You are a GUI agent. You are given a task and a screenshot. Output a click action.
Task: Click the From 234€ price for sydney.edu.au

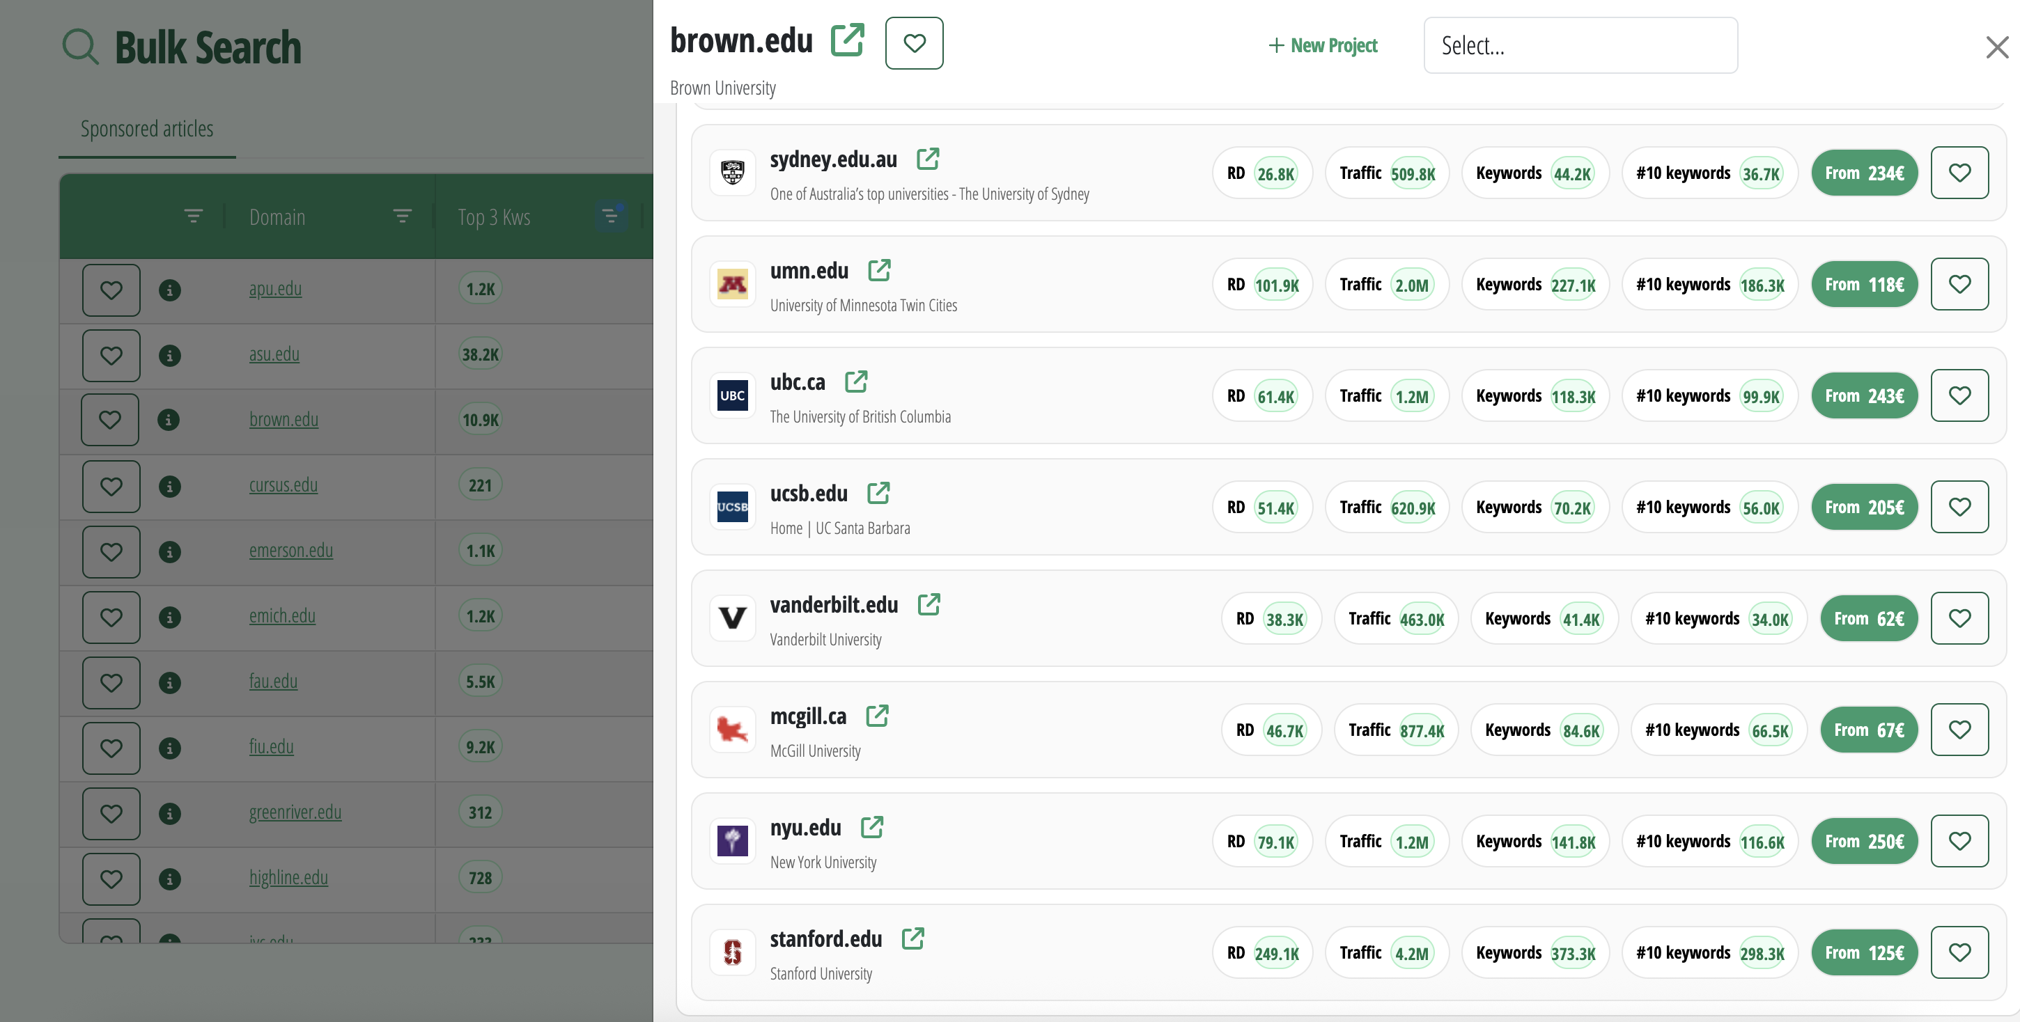(x=1865, y=173)
